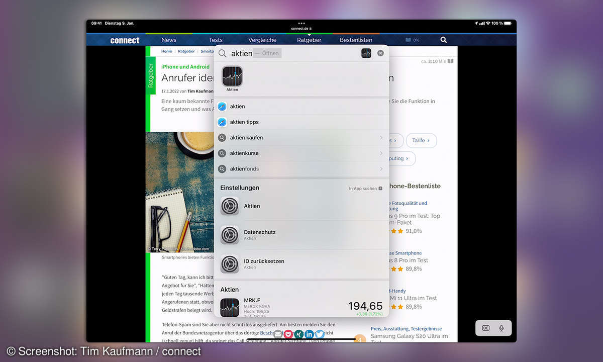Open 'ID zurücksetzen' settings result
Viewport: 603px width, 362px height.
pyautogui.click(x=301, y=264)
